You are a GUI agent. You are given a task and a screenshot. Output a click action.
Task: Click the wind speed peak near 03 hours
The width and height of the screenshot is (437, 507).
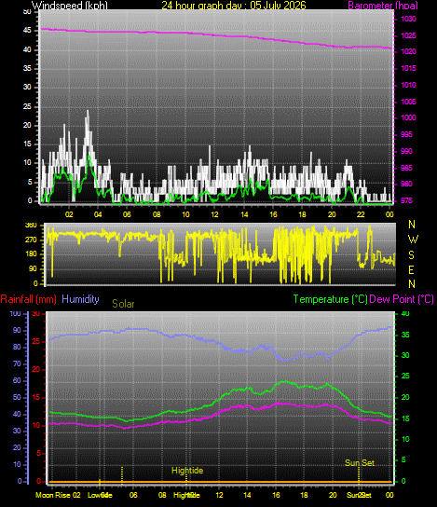click(88, 112)
